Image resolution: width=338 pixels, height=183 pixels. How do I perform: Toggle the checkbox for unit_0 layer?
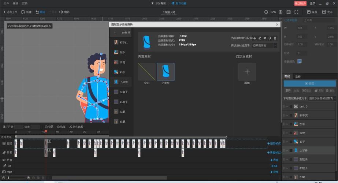pos(291,107)
